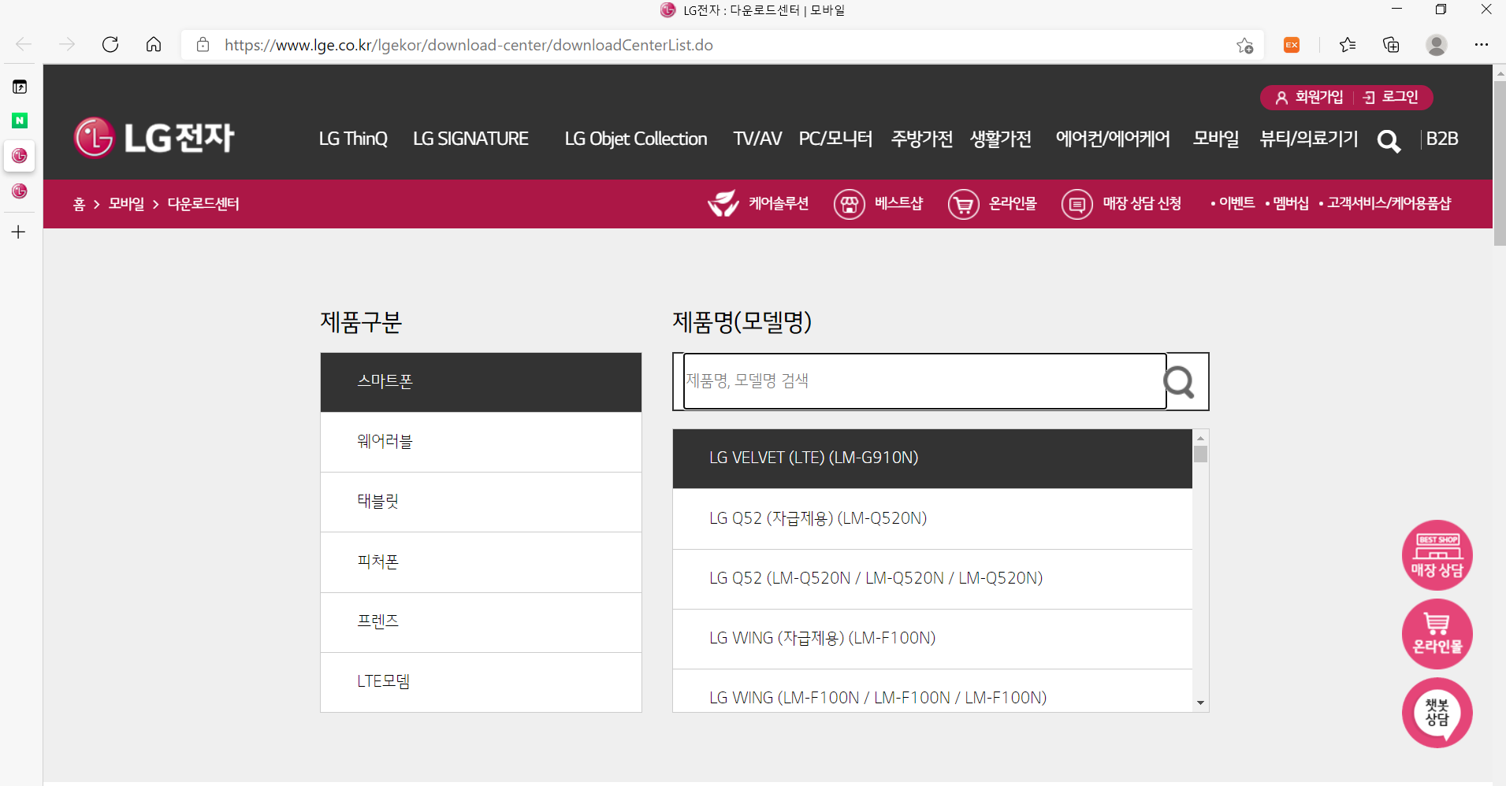
Task: Open site search magnifier in header
Action: pos(1389,141)
